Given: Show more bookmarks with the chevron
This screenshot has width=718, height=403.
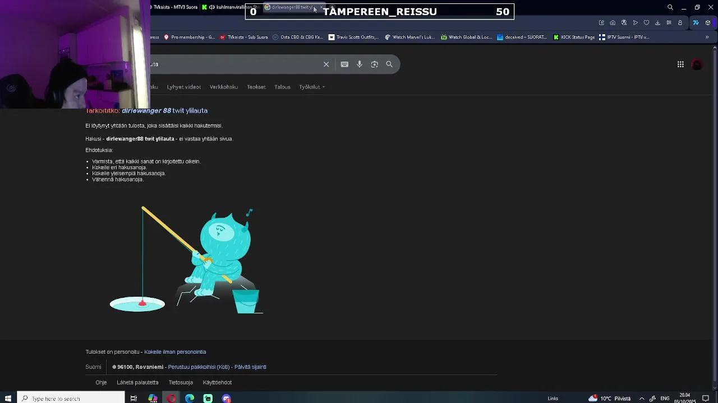Looking at the screenshot, I should pos(707,37).
